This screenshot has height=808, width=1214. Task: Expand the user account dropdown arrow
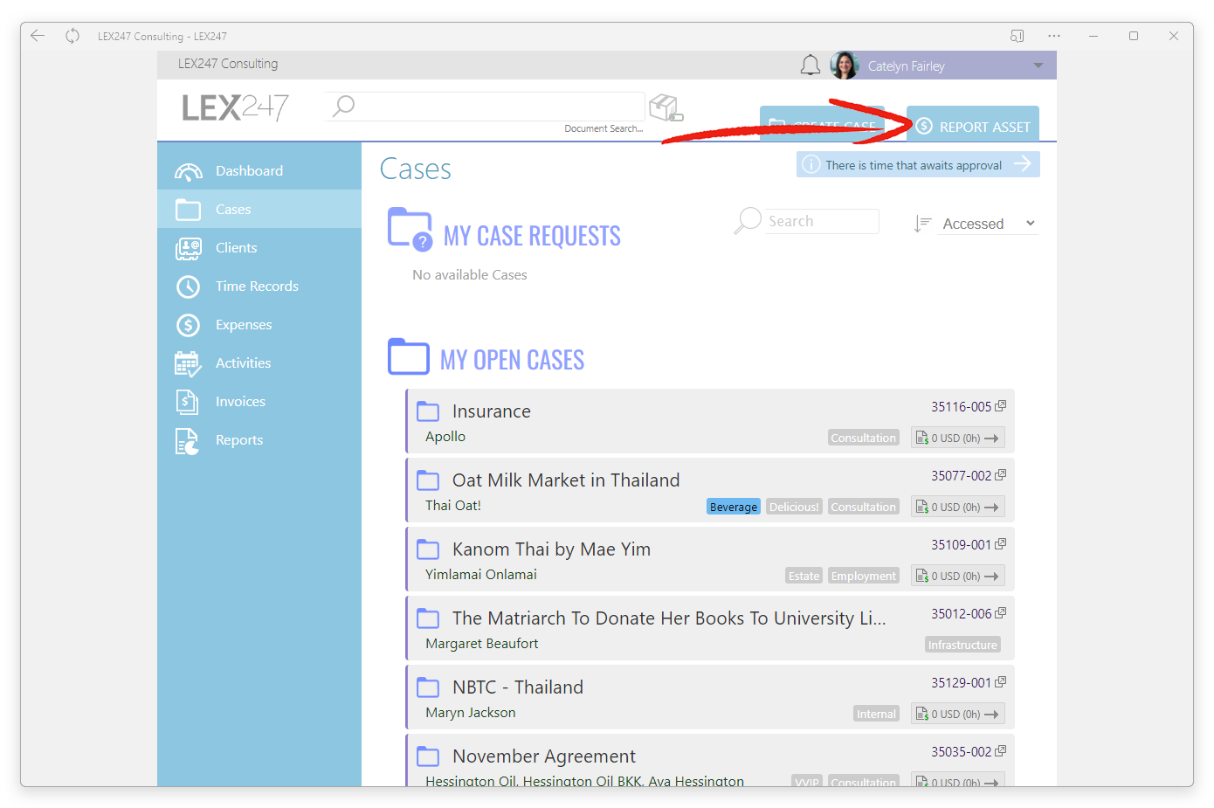(1038, 66)
